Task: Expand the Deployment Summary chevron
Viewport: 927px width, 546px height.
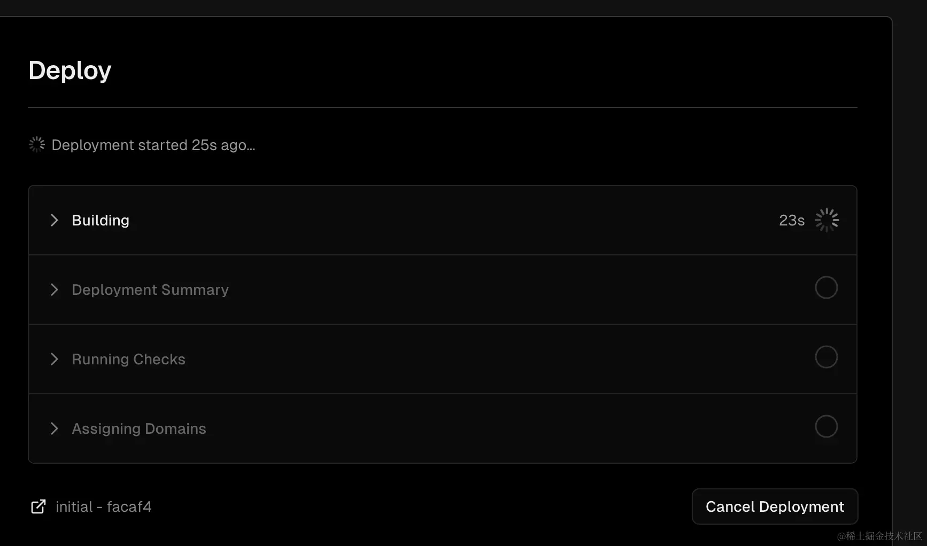Action: pyautogui.click(x=54, y=290)
